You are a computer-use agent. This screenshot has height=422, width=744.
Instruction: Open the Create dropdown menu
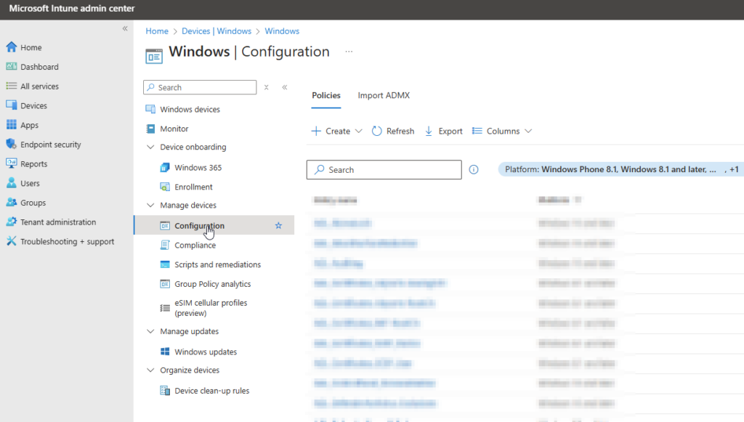tap(336, 131)
